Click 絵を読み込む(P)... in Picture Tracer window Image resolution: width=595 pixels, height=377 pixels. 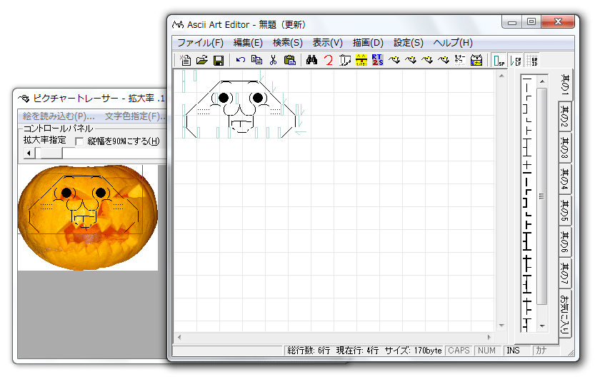point(59,116)
